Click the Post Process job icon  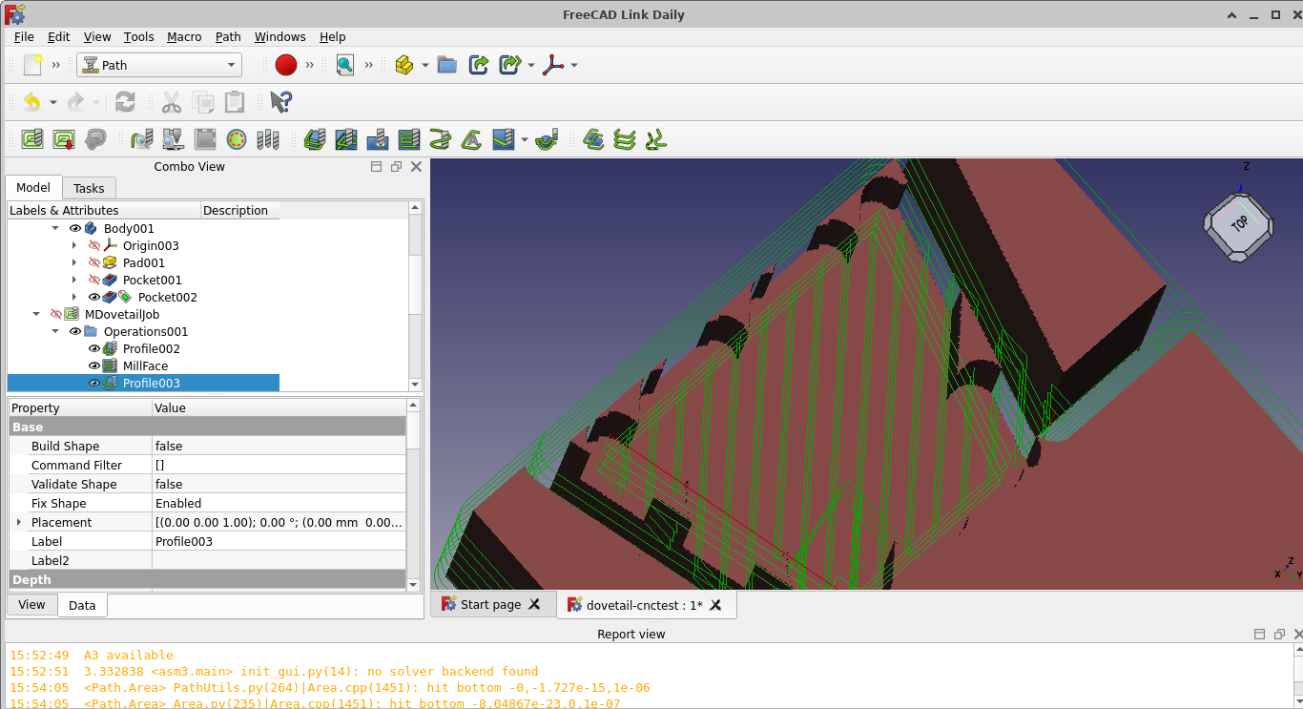(x=64, y=139)
